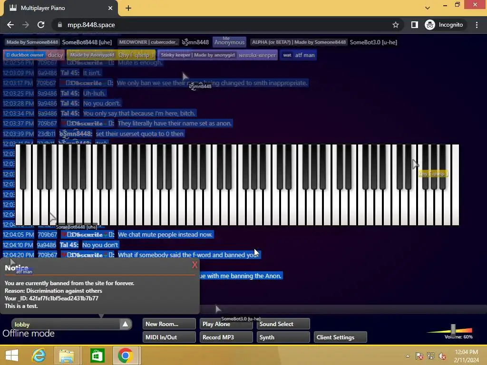Open Action Center flag icon
This screenshot has height=365, width=487.
pyautogui.click(x=419, y=356)
